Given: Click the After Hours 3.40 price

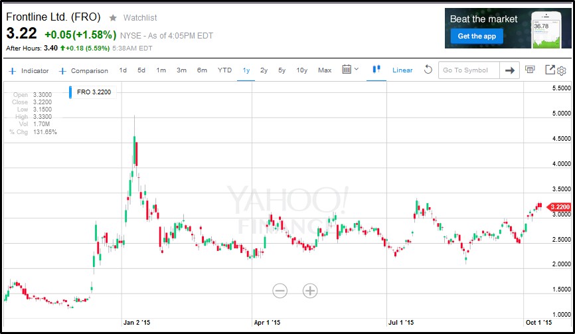Looking at the screenshot, I should tap(50, 48).
